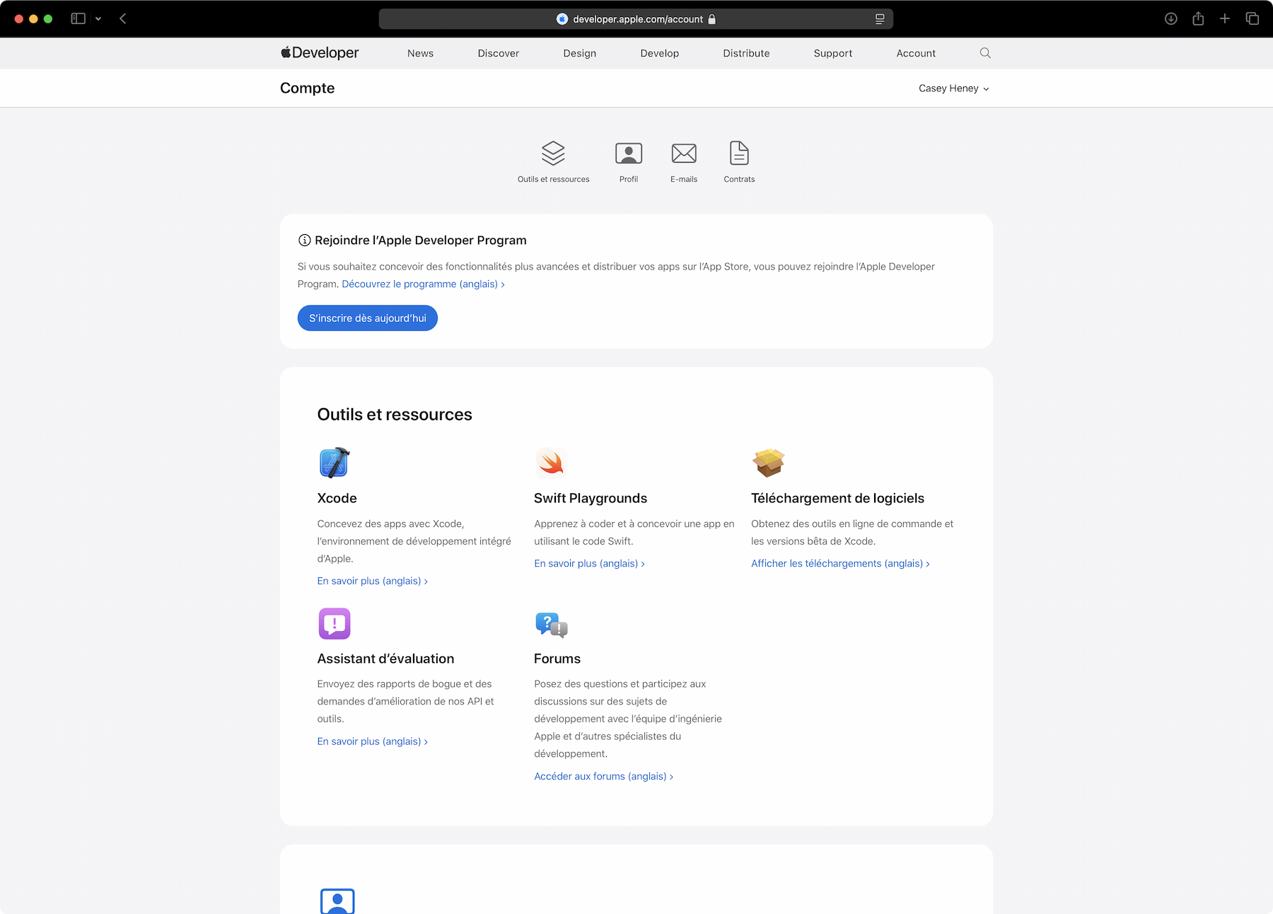Open the Design menu
This screenshot has height=914, width=1273.
pos(580,53)
